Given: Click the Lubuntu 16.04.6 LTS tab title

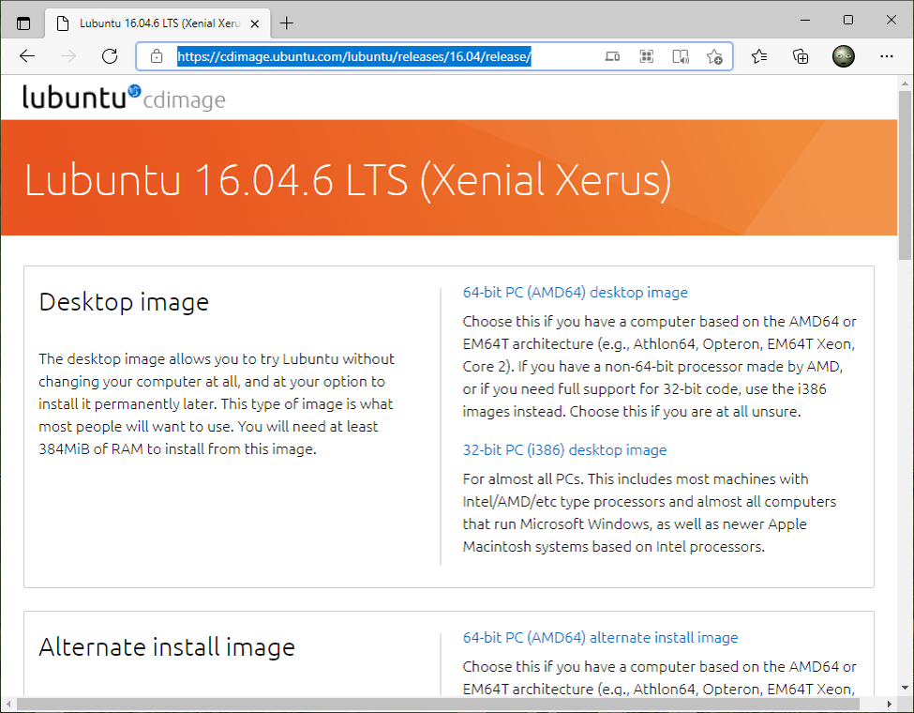Looking at the screenshot, I should coord(159,23).
